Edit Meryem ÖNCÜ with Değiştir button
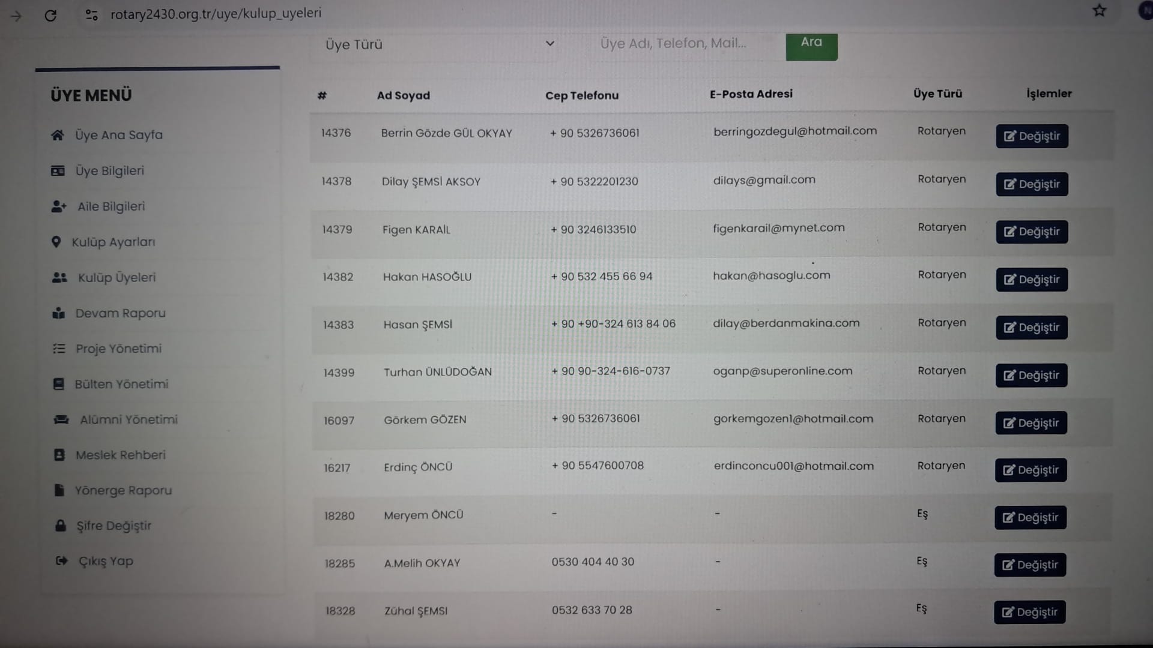Screen dimensions: 1153x648 pyautogui.click(x=1030, y=517)
